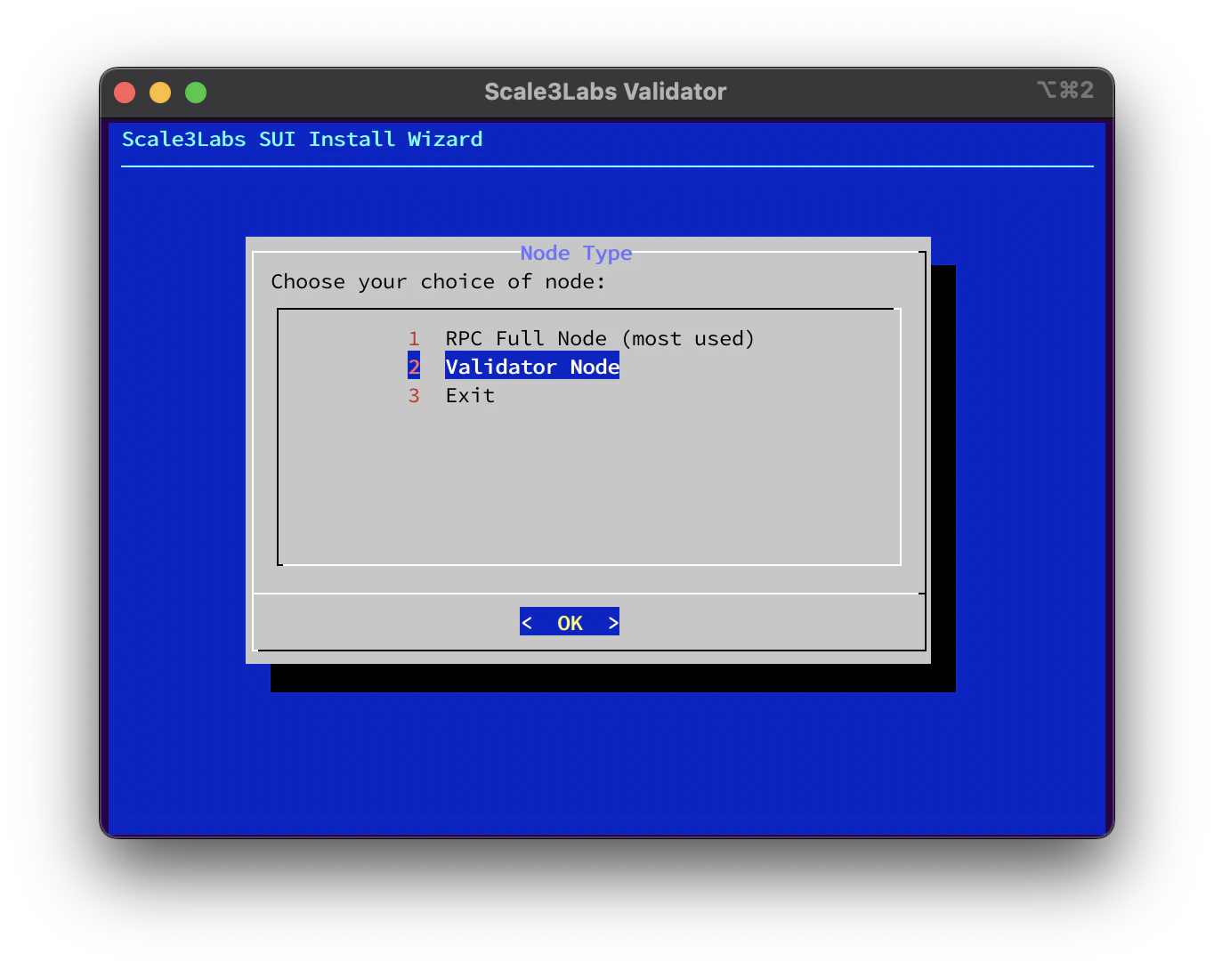Click the 'Choose your choice of node:' prompt
This screenshot has height=970, width=1214.
(438, 281)
